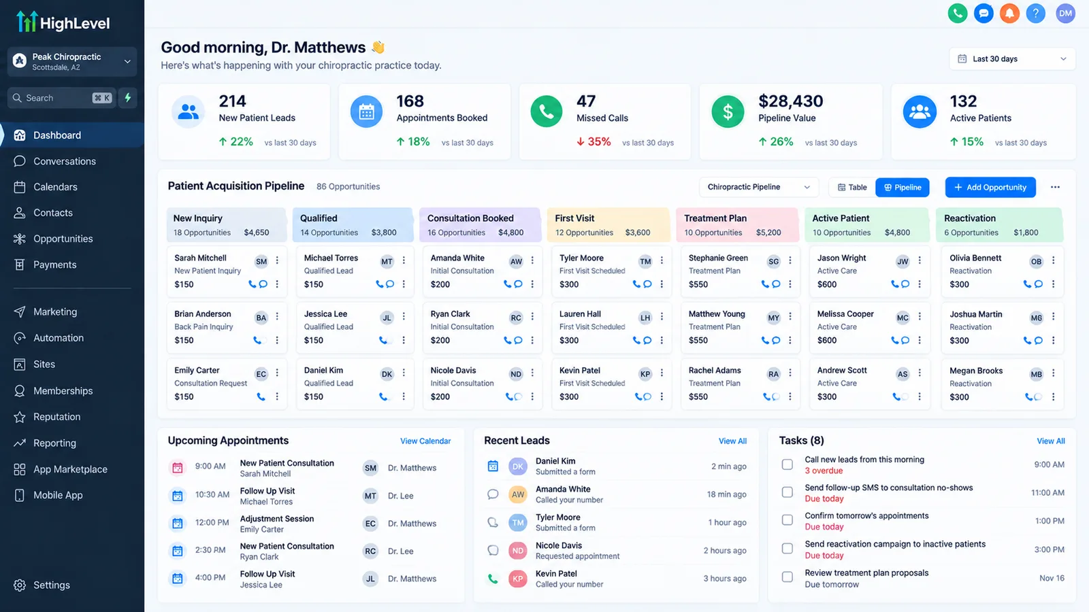Click View All in Tasks panel
Viewport: 1089px width, 612px height.
(x=1051, y=441)
